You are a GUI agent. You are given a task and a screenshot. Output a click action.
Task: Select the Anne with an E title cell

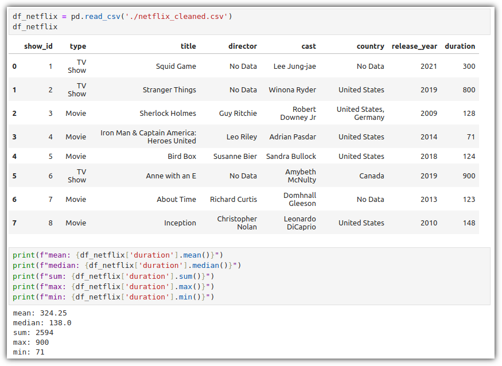171,176
